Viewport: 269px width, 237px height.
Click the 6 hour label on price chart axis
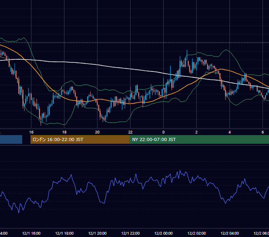pyautogui.click(x=263, y=132)
